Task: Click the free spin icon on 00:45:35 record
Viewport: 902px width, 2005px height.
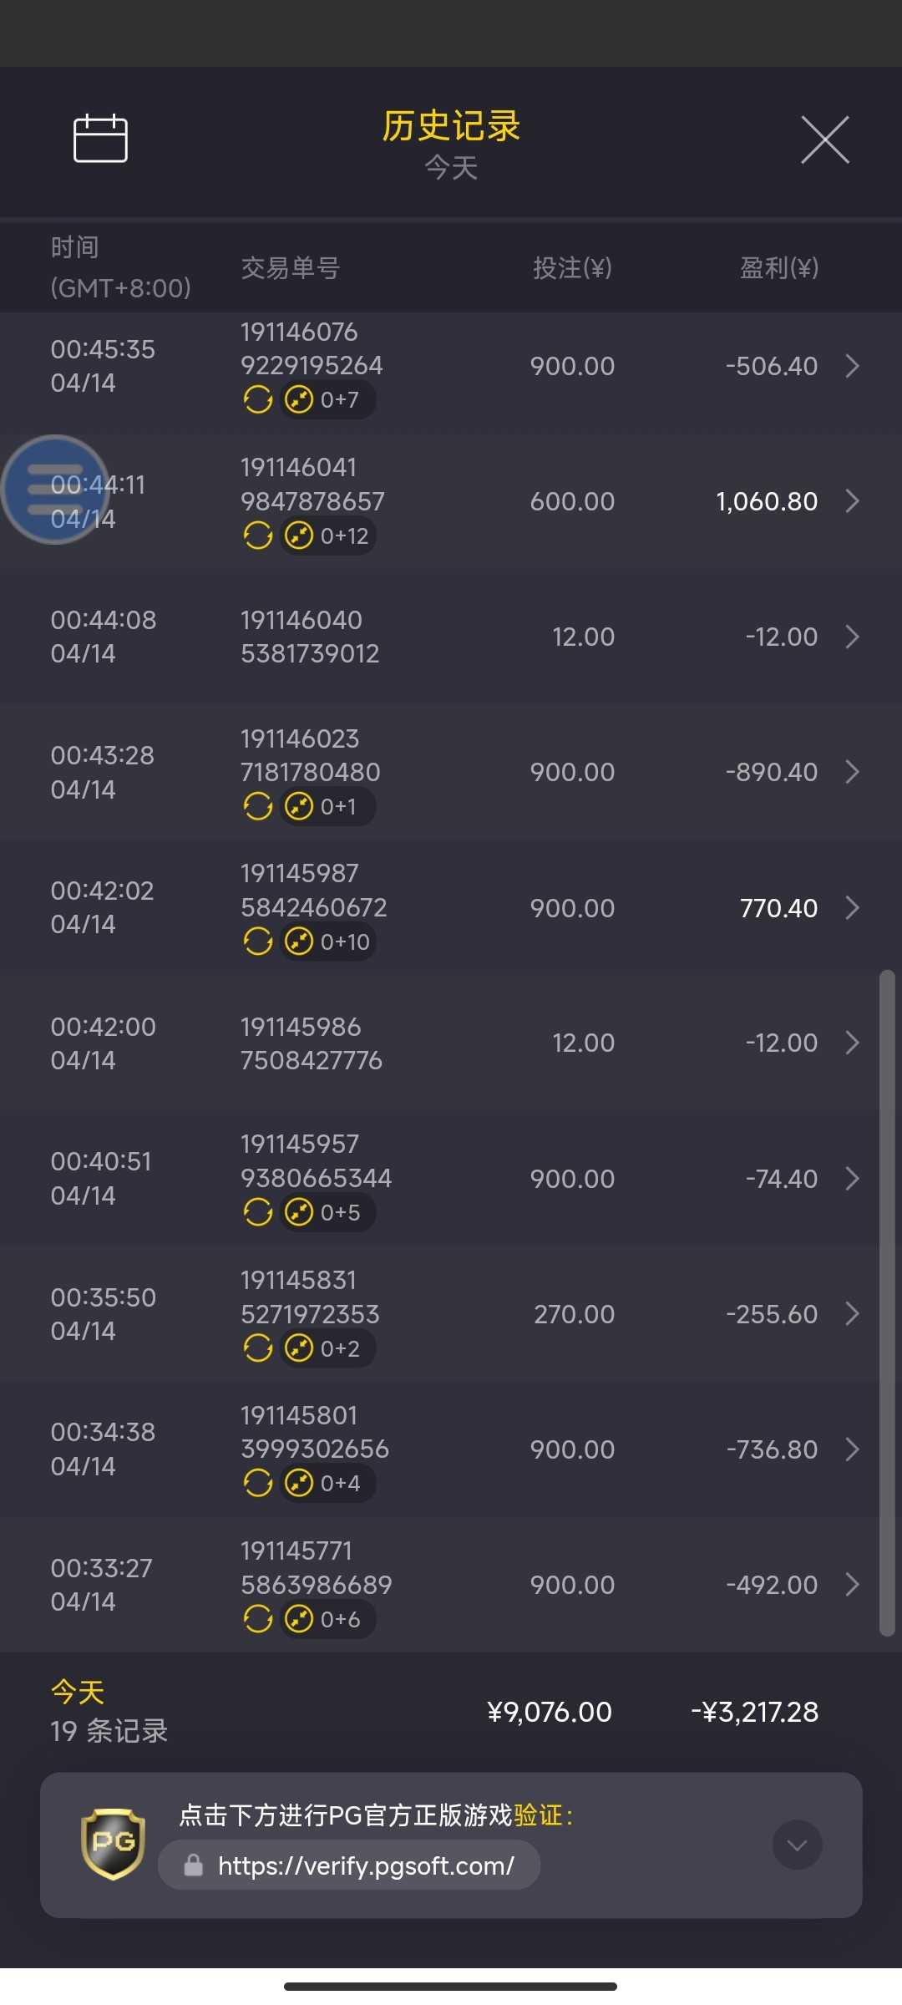Action: click(x=258, y=400)
